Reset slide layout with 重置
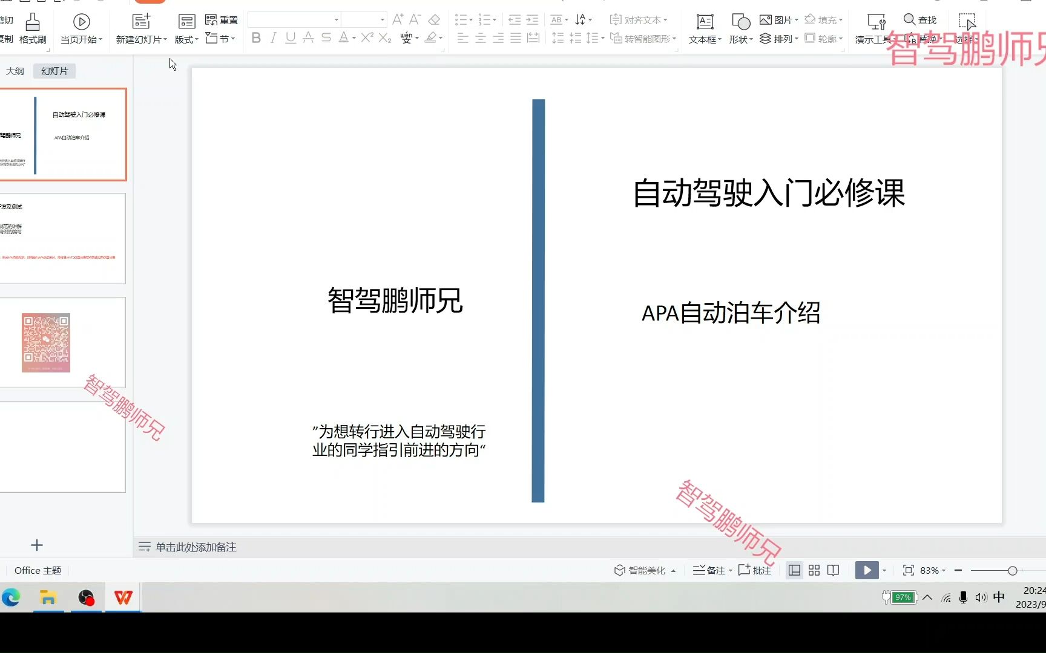Viewport: 1046px width, 653px height. click(x=222, y=20)
